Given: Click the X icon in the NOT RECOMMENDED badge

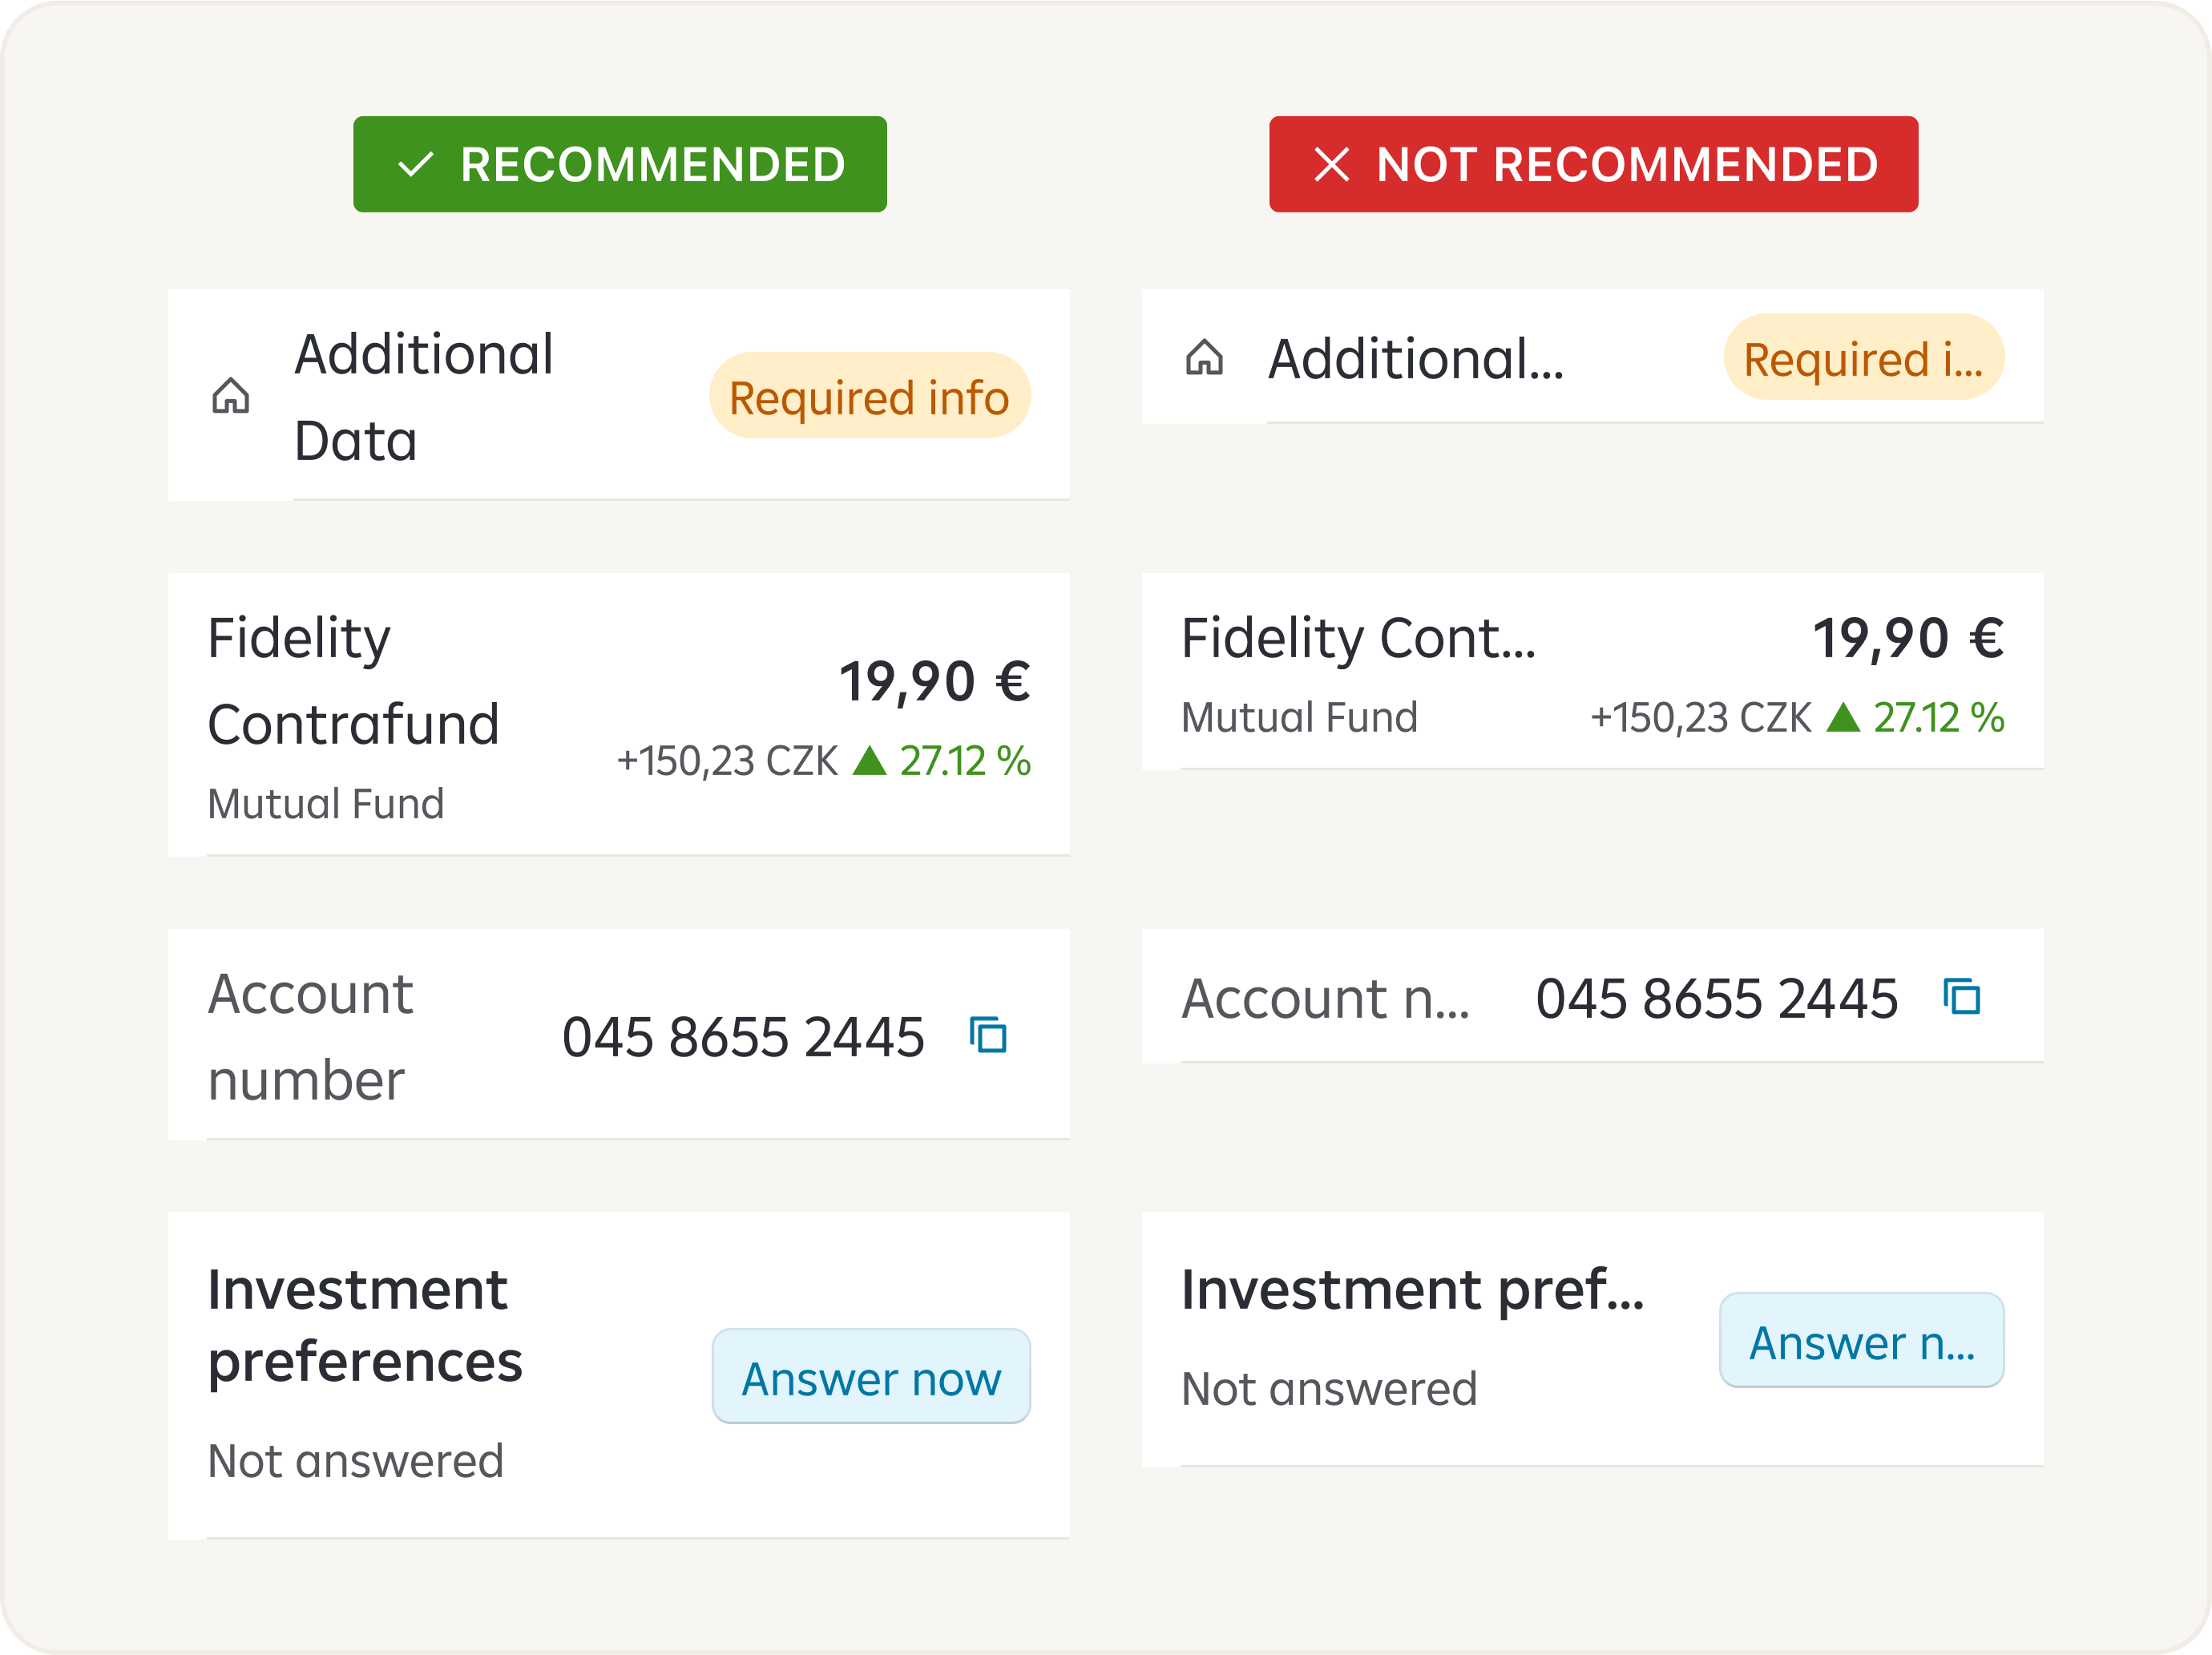Looking at the screenshot, I should click(x=1331, y=165).
